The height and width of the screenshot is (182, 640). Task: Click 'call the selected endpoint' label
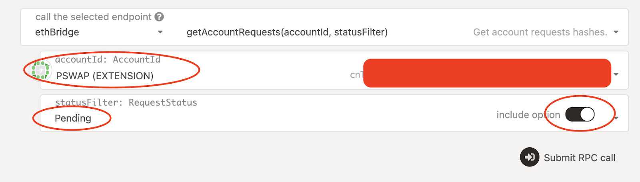click(x=93, y=17)
